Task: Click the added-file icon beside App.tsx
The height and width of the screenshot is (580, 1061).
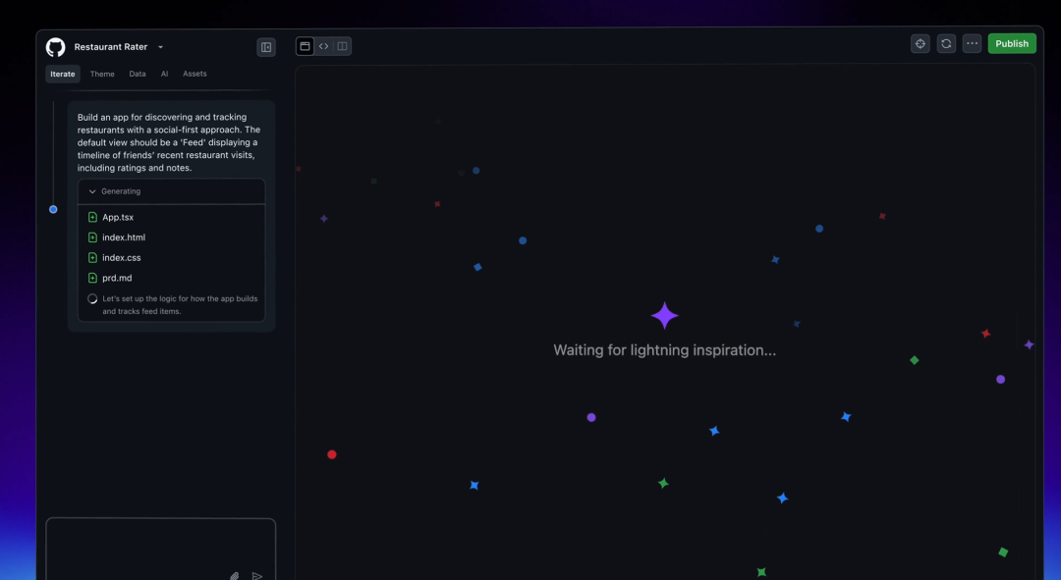Action: coord(92,217)
